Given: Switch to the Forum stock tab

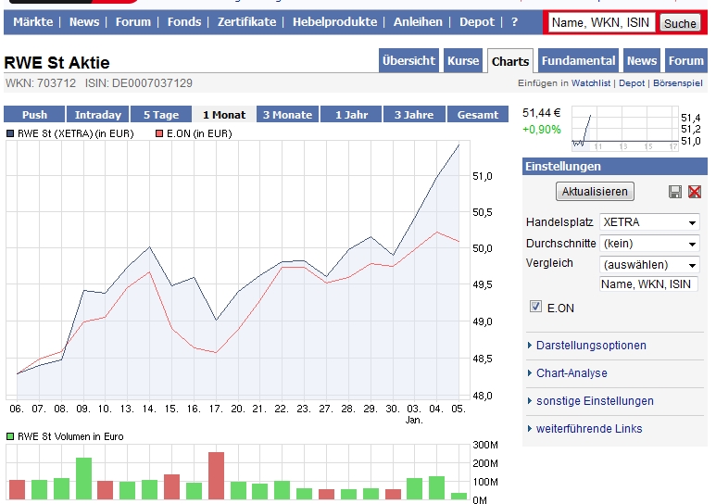Looking at the screenshot, I should tap(685, 61).
